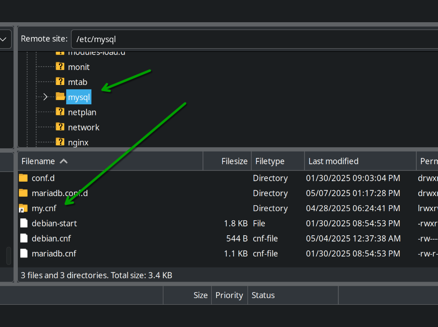438x327 pixels.
Task: Click the 544 B filesize cell
Action: tap(237, 238)
